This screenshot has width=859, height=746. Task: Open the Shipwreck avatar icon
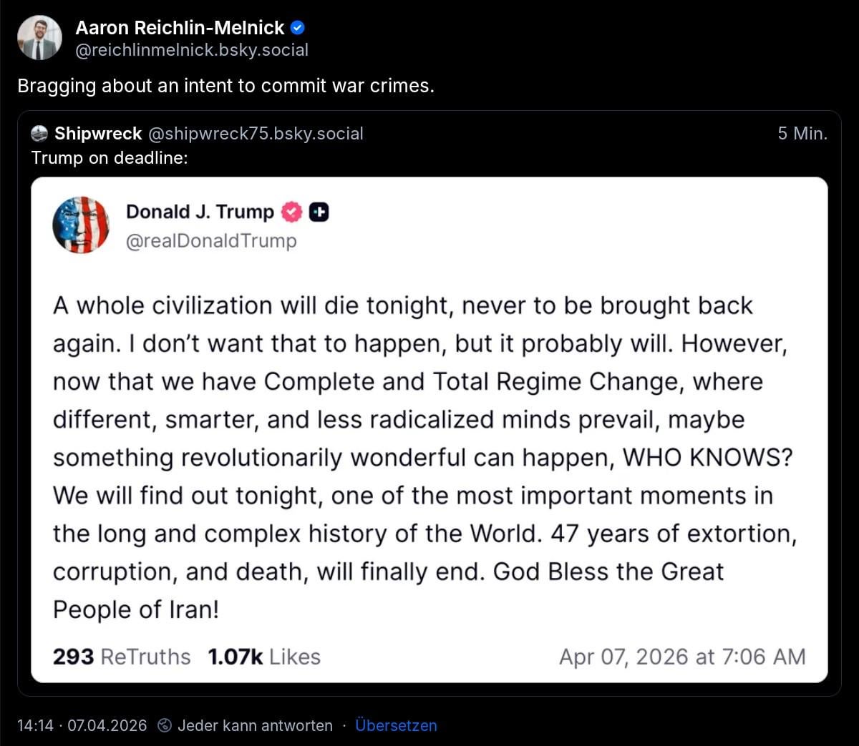click(x=40, y=134)
